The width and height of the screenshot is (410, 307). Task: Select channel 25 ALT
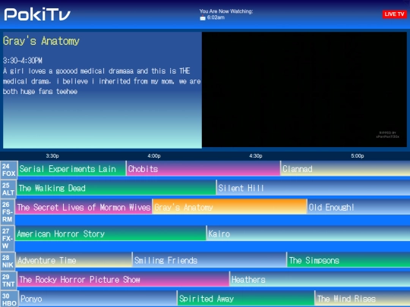[8, 189]
